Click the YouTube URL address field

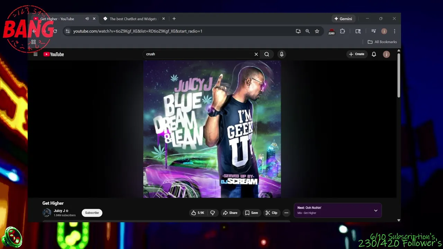coord(138,31)
